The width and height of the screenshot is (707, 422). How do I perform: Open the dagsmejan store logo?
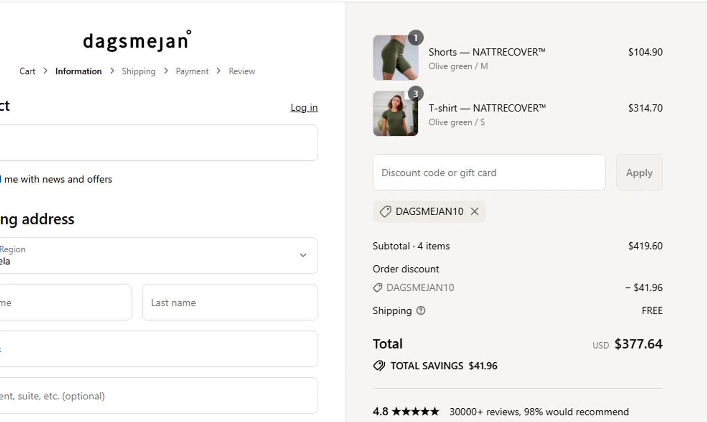pyautogui.click(x=137, y=41)
